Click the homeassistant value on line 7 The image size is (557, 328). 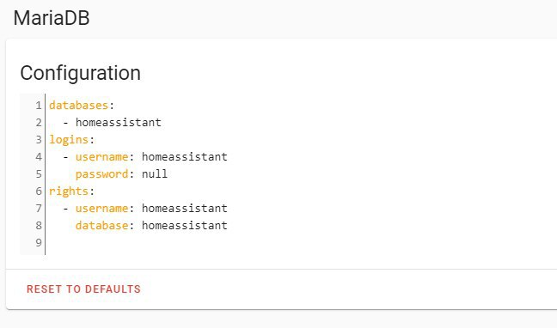click(184, 209)
